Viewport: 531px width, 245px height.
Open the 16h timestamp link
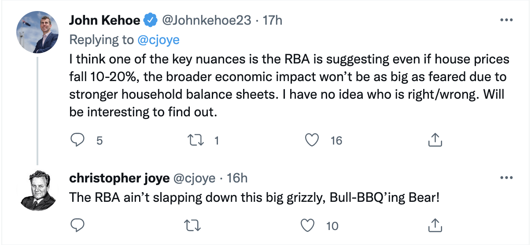pyautogui.click(x=236, y=178)
